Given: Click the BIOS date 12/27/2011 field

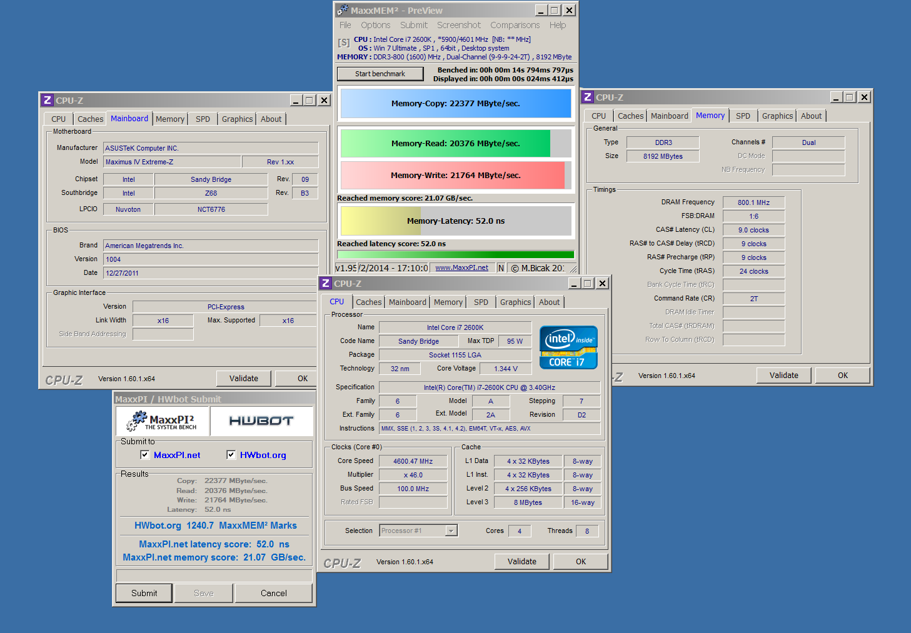Looking at the screenshot, I should [211, 273].
